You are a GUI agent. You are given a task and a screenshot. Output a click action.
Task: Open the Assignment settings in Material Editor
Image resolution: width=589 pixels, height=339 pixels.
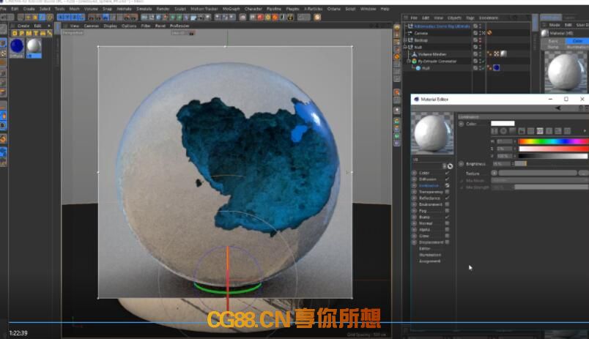(430, 261)
